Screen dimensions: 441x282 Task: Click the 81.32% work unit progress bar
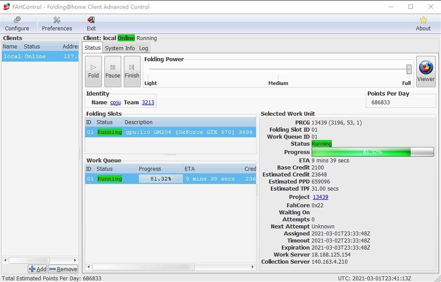point(372,152)
